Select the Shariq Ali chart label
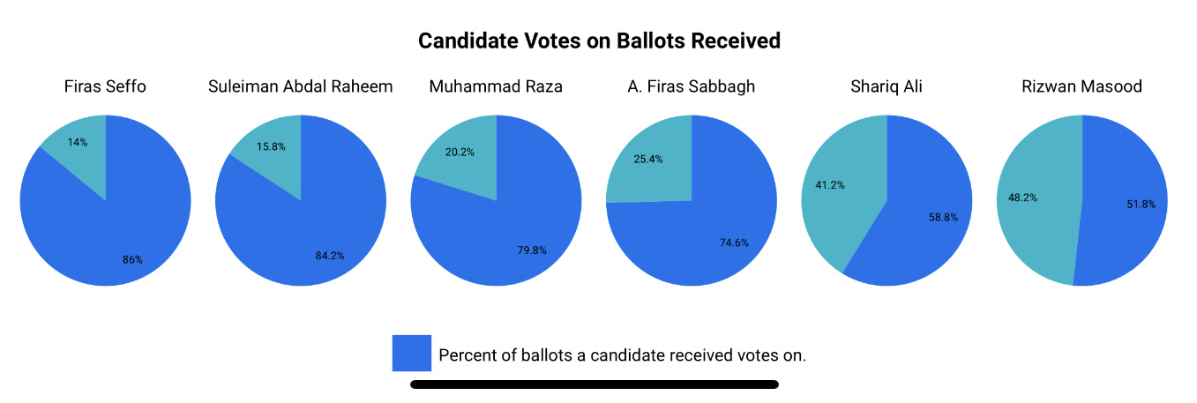 click(887, 86)
